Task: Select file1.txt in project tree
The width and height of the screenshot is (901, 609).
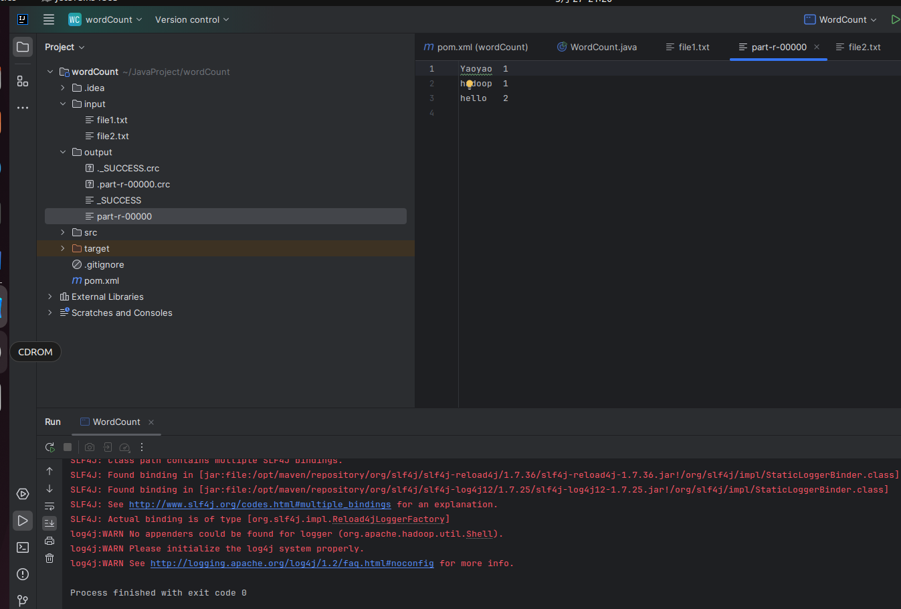Action: click(x=112, y=120)
